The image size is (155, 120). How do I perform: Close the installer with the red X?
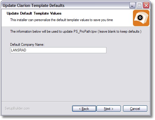coord(146,5)
